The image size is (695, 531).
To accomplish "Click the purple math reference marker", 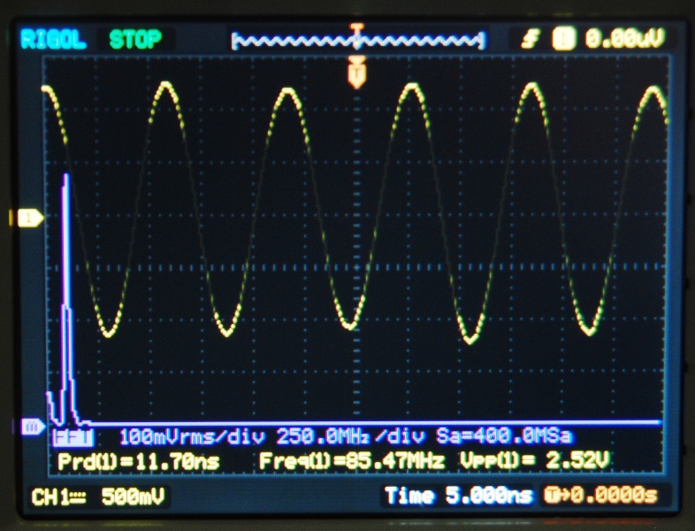I will [x=30, y=427].
